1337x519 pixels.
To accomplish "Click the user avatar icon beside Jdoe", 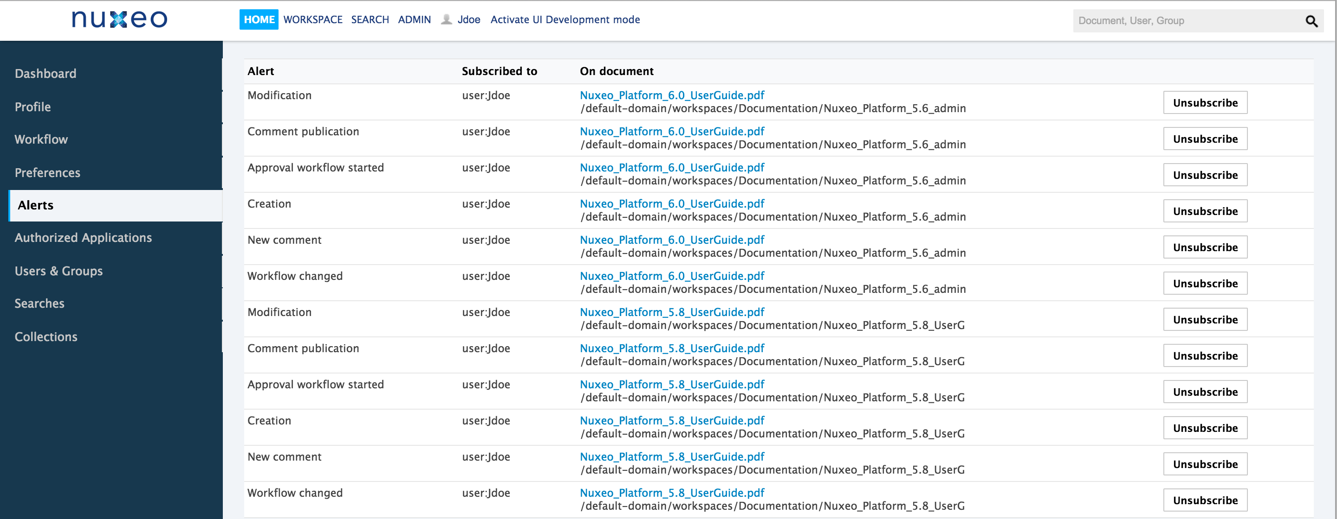I will click(x=446, y=19).
